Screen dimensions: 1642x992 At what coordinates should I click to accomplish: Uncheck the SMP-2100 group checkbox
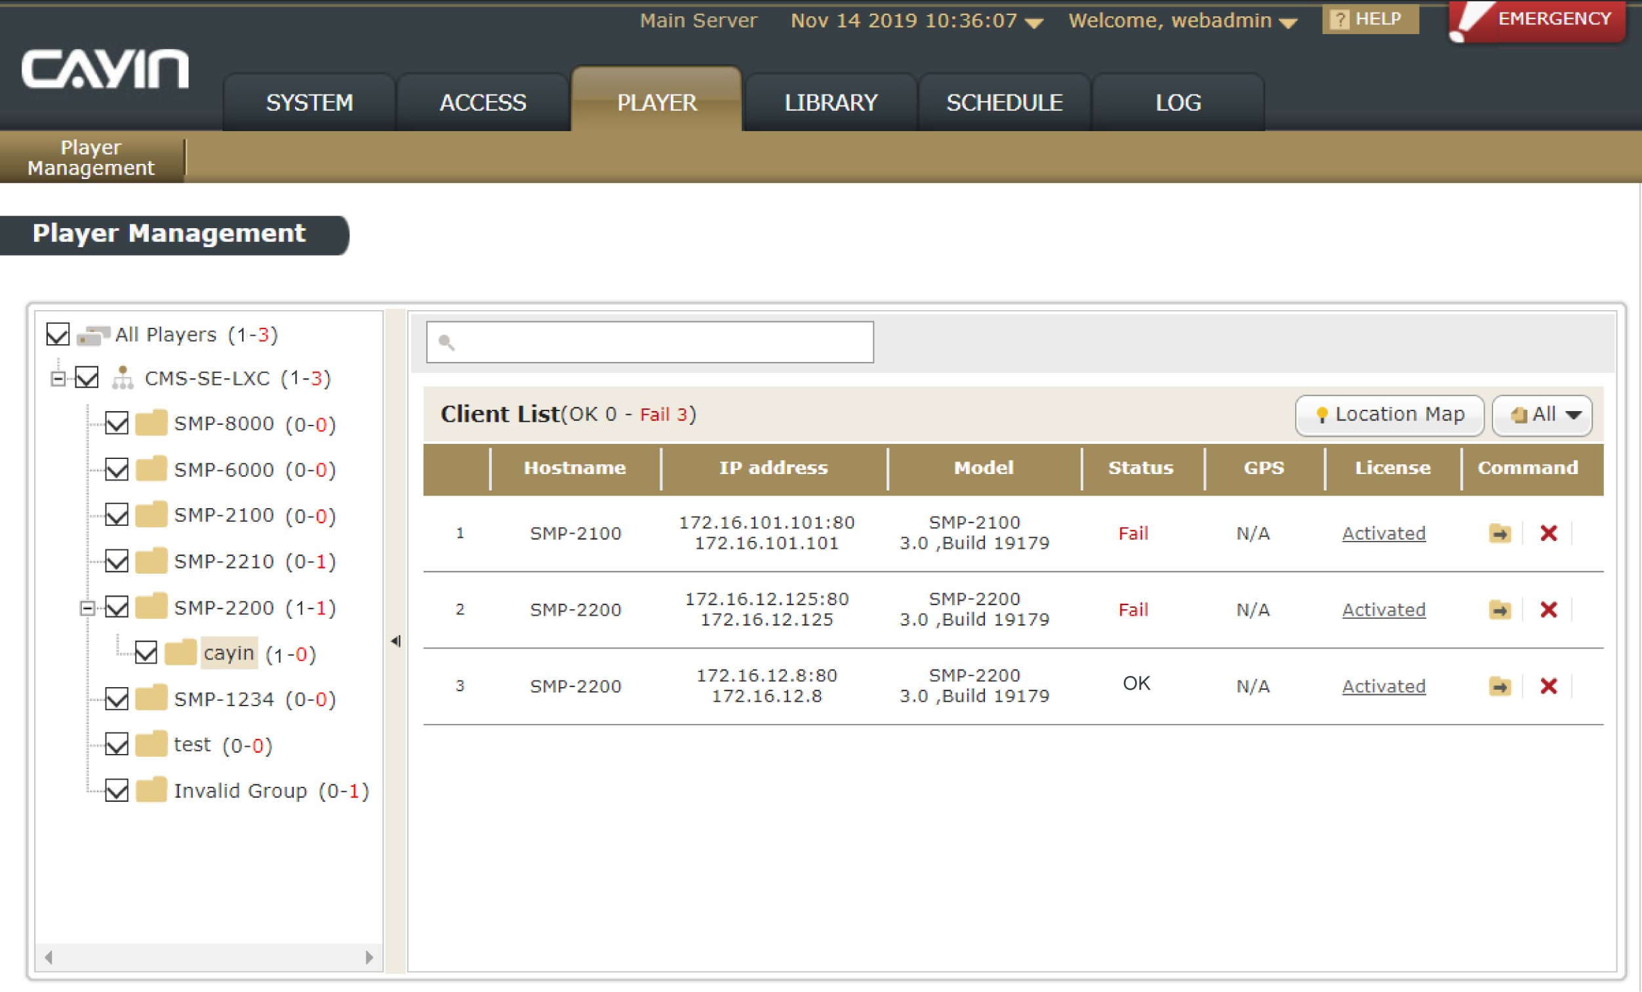click(117, 515)
